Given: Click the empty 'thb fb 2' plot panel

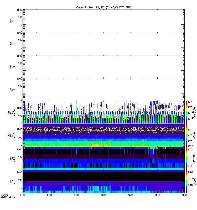Looking at the screenshot, I should (103, 90).
